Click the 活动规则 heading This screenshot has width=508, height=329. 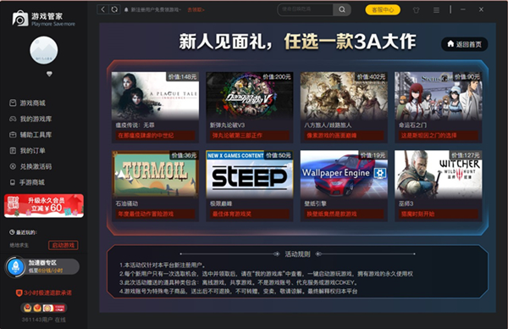pos(297,254)
